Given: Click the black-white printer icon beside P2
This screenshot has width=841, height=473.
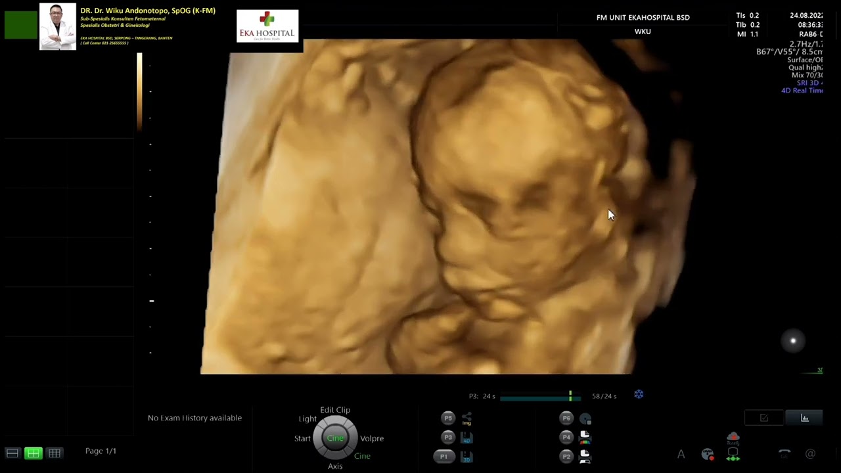Looking at the screenshot, I should tap(585, 457).
